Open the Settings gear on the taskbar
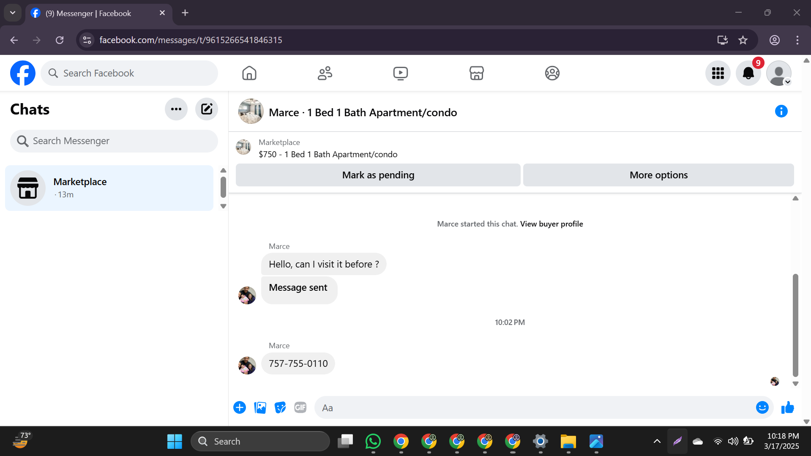Screen dimensions: 811x456 [541, 441]
